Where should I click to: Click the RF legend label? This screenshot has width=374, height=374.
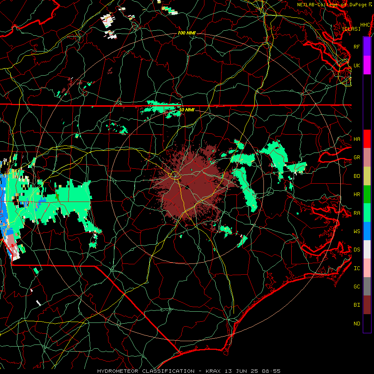point(357,47)
